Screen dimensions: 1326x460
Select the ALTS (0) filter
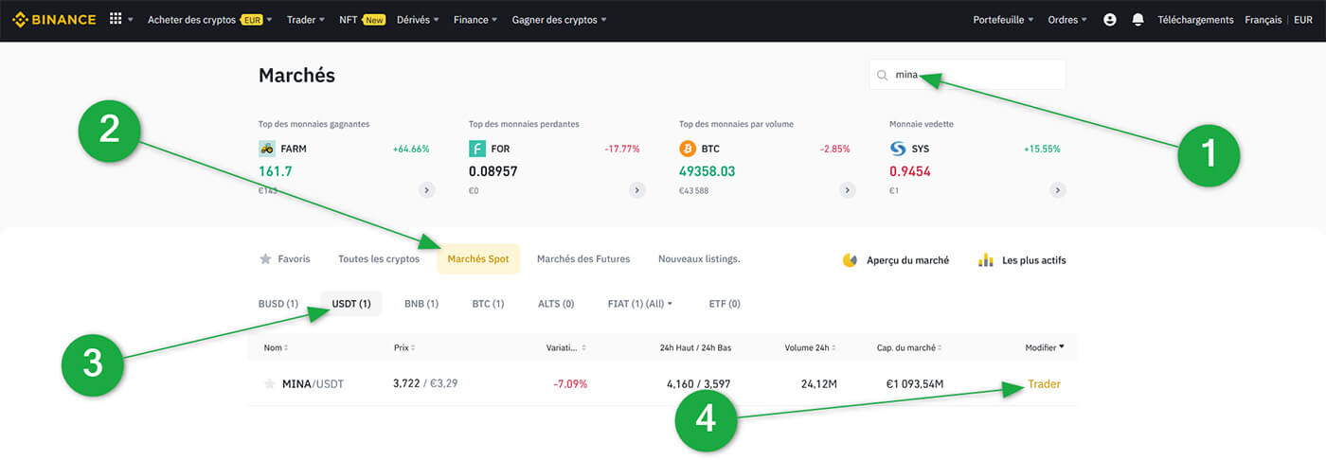[556, 304]
